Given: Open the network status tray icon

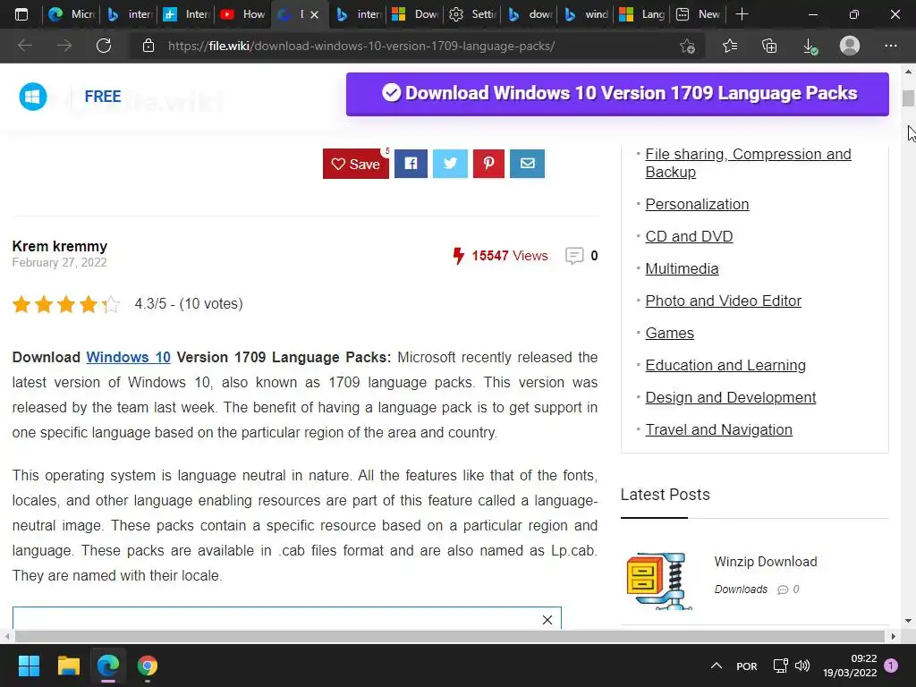Looking at the screenshot, I should point(780,666).
